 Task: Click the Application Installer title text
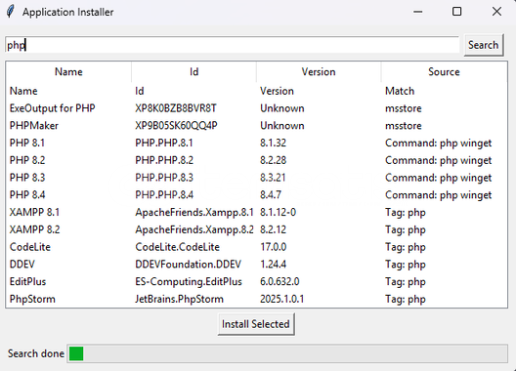click(x=67, y=12)
